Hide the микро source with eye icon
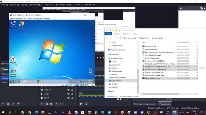 click(x=69, y=94)
